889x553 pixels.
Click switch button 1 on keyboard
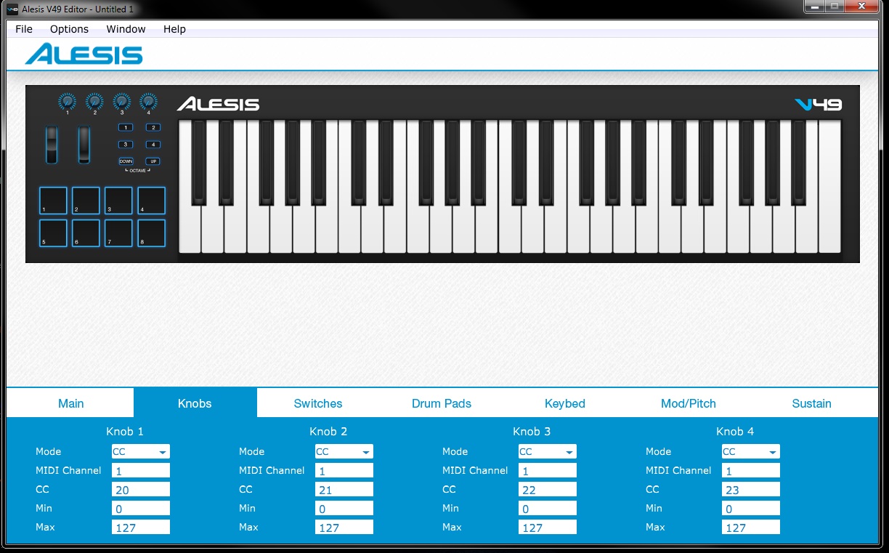(126, 127)
